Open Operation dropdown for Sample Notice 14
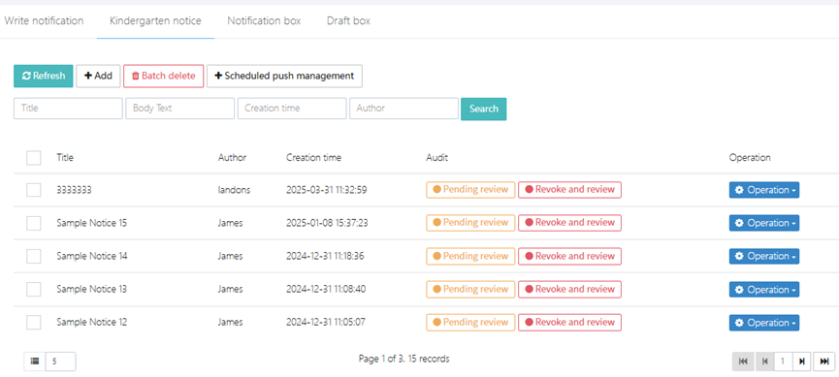839x377 pixels. click(764, 256)
